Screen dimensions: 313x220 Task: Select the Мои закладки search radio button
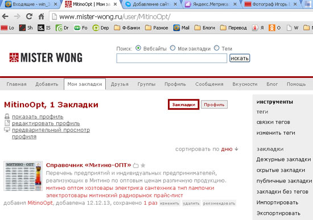pyautogui.click(x=172, y=48)
